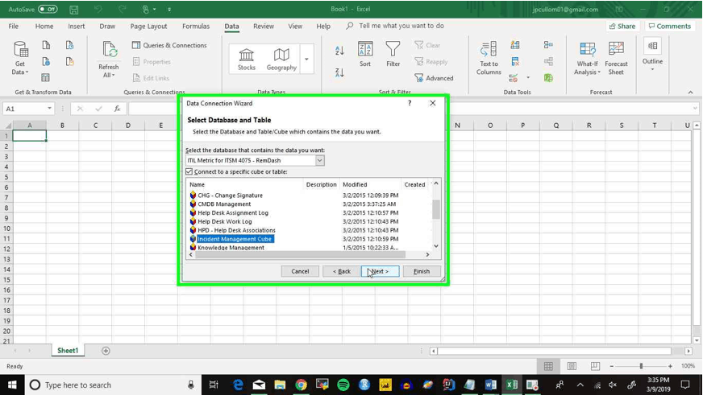Select the Sheet1 tab
Image resolution: width=703 pixels, height=395 pixels.
(x=68, y=351)
